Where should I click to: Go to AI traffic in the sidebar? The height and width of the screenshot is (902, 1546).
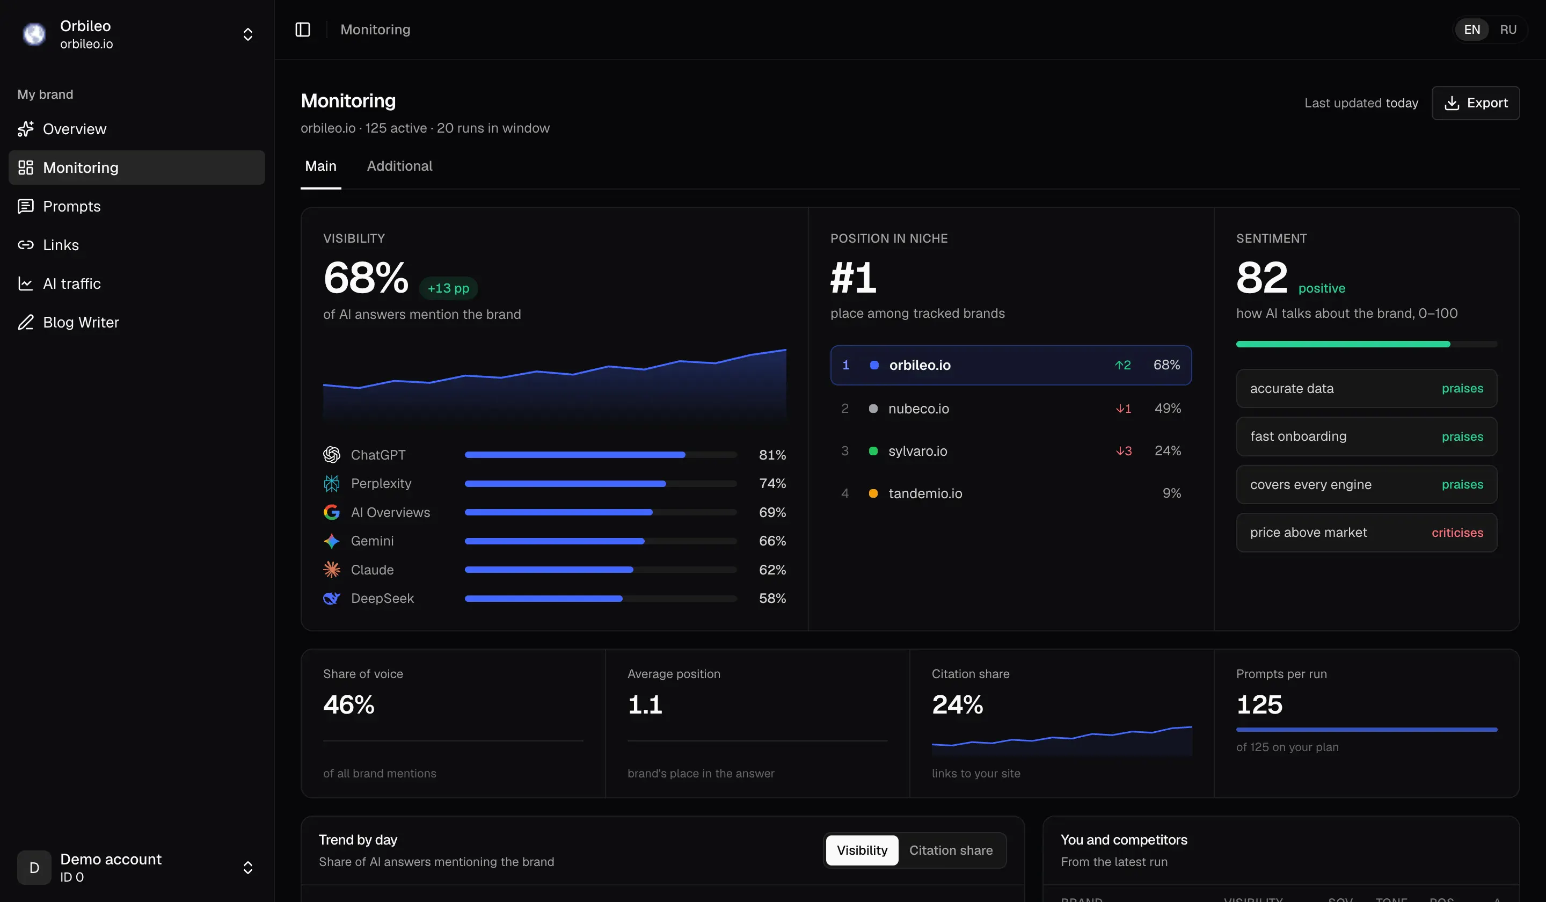click(137, 283)
